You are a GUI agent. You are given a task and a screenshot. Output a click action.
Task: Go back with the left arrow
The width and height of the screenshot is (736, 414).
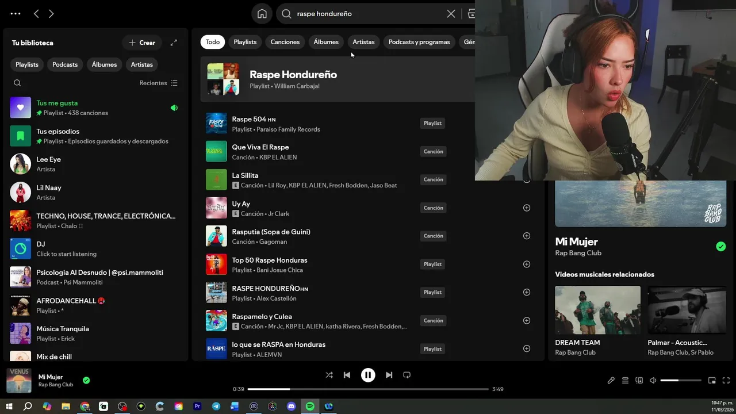[36, 14]
